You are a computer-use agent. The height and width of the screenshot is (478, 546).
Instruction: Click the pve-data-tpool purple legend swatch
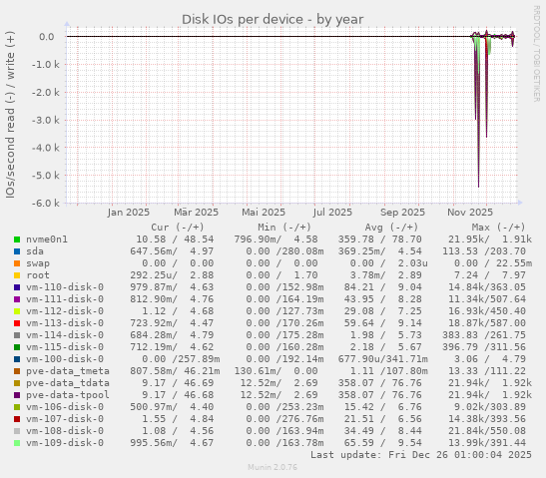coord(17,395)
